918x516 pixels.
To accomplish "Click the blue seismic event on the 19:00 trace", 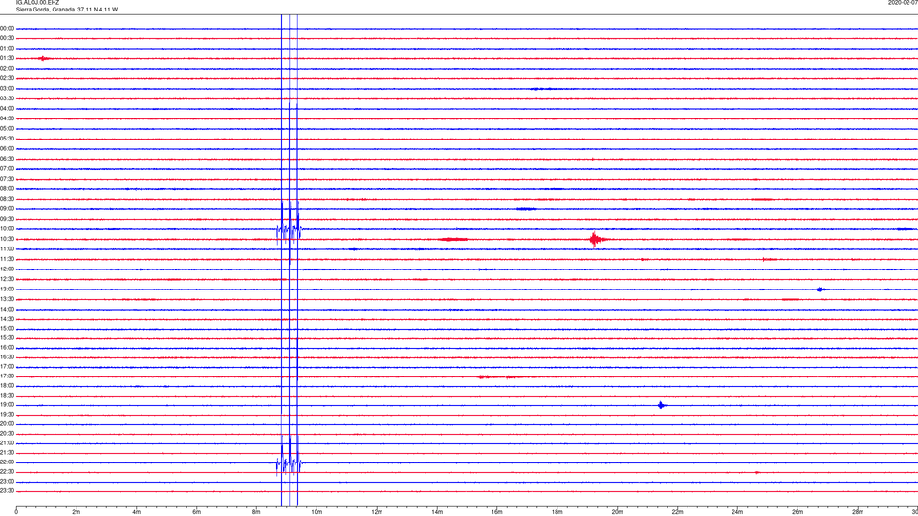I will (x=661, y=405).
